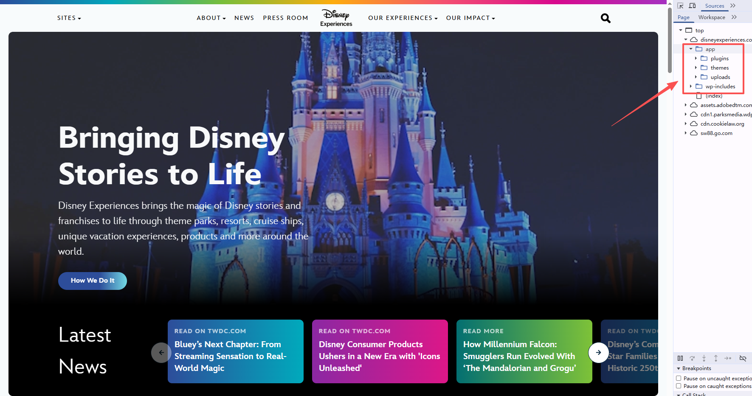Switch to the Workspace tab
This screenshot has height=396, width=752.
click(712, 17)
